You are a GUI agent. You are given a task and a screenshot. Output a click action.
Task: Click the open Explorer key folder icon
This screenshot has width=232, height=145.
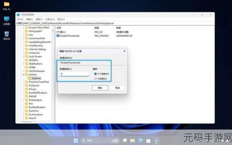coord(29,78)
